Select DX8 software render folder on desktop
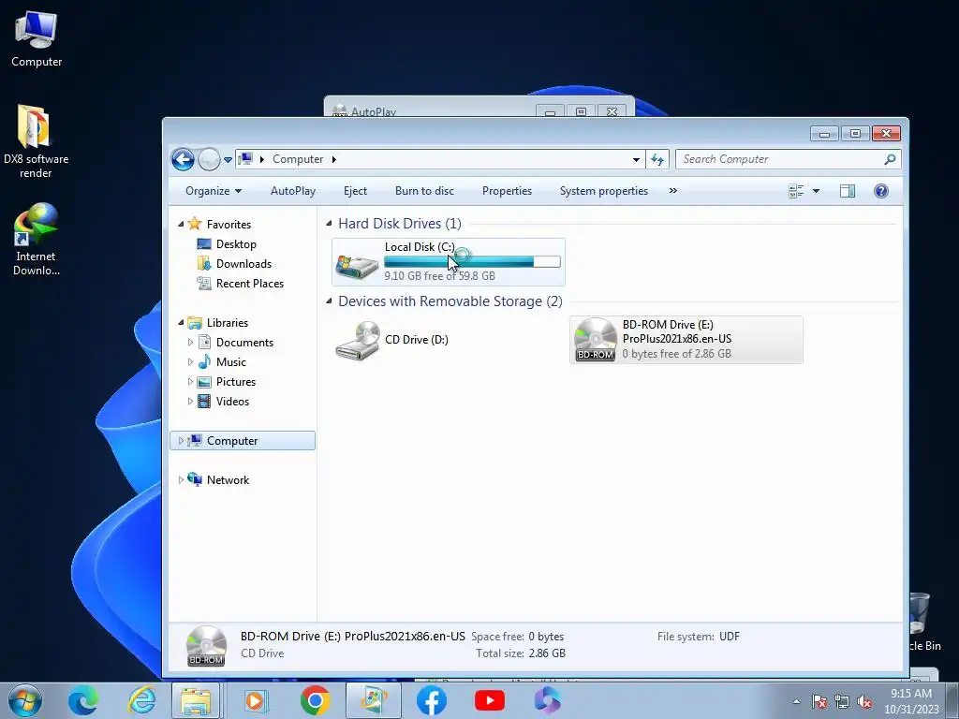Viewport: 959px width, 719px height. [36, 140]
